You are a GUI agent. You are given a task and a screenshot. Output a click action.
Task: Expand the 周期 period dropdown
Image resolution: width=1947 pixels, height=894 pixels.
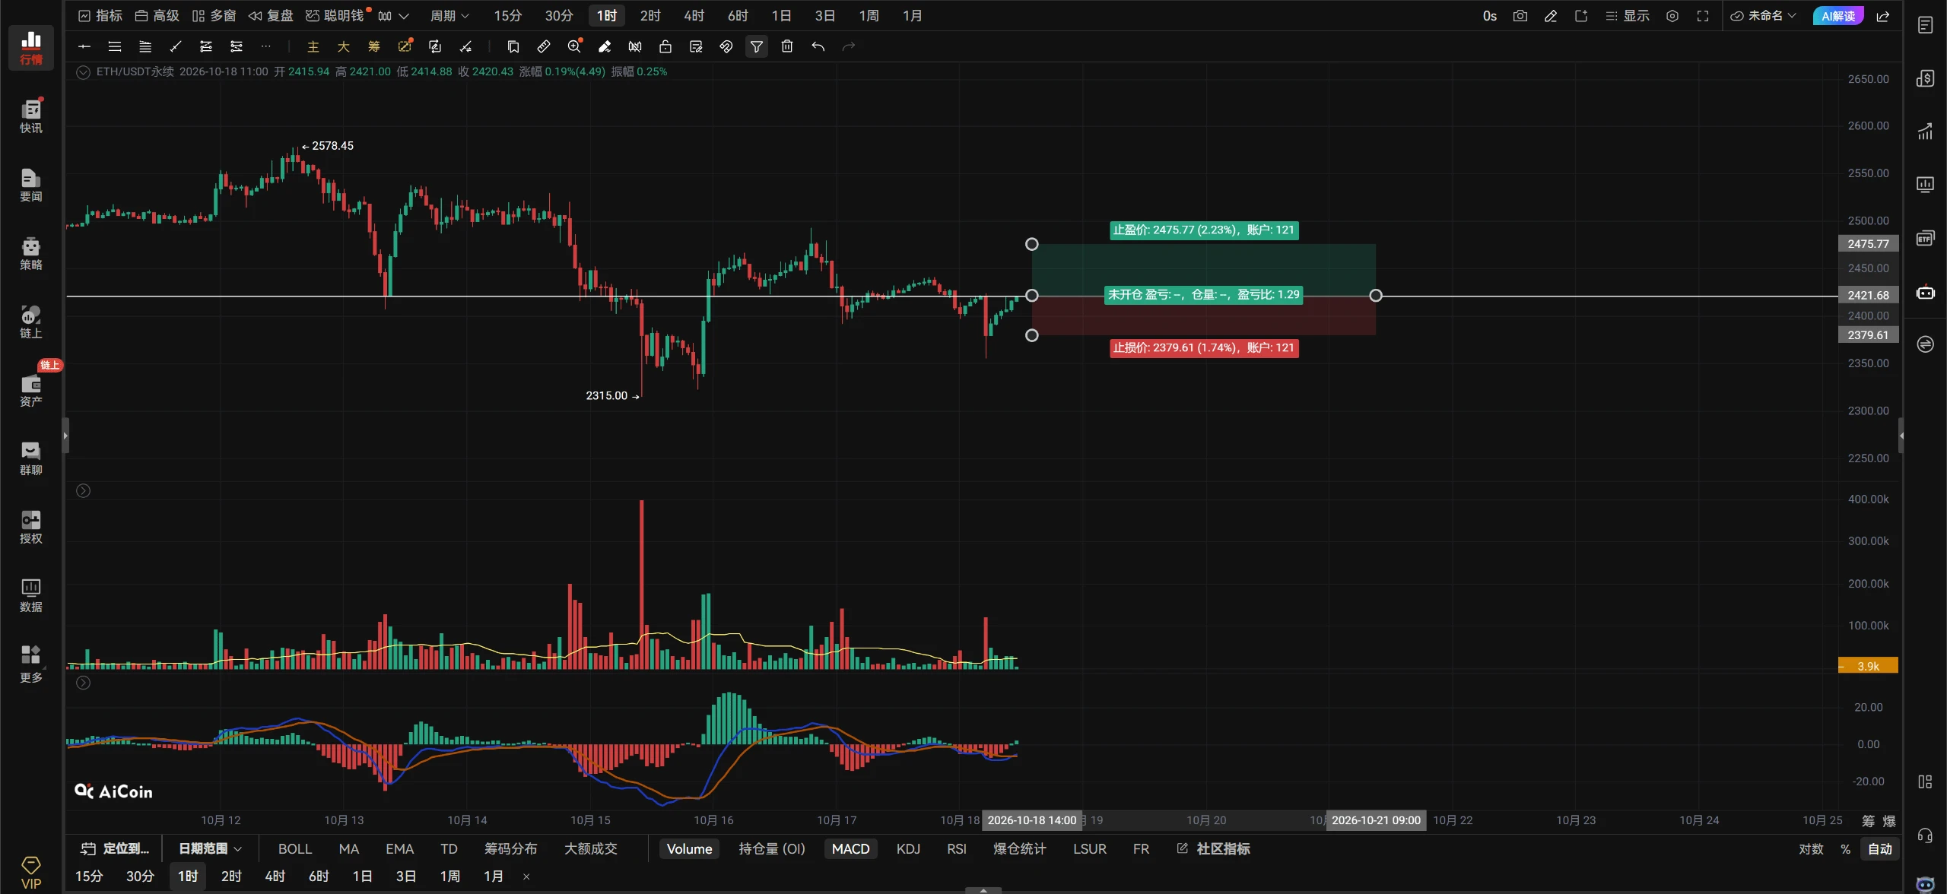[449, 16]
